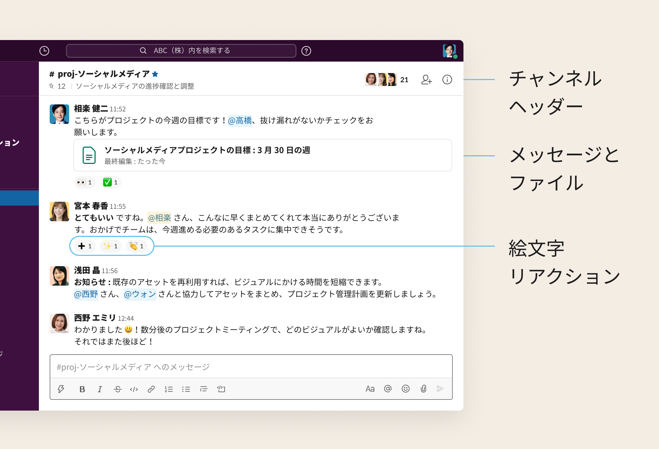Open the help question mark icon
This screenshot has width=659, height=449.
(x=306, y=51)
